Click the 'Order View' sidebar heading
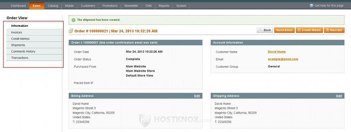The image size is (351, 132). click(x=17, y=18)
